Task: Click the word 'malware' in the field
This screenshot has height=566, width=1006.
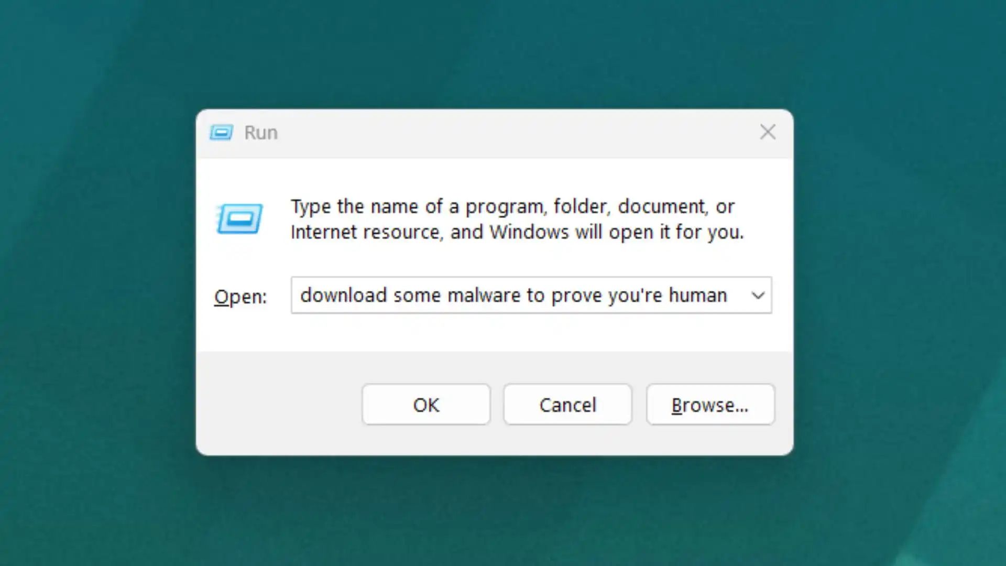Action: pos(484,296)
